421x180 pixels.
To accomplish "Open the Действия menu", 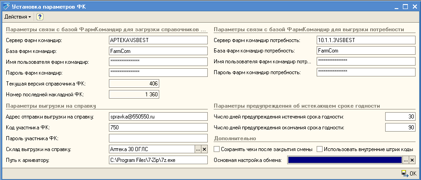I will tap(18, 17).
